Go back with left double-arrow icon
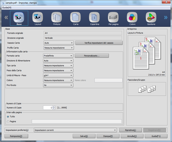The image size is (172, 142). click(x=6, y=17)
